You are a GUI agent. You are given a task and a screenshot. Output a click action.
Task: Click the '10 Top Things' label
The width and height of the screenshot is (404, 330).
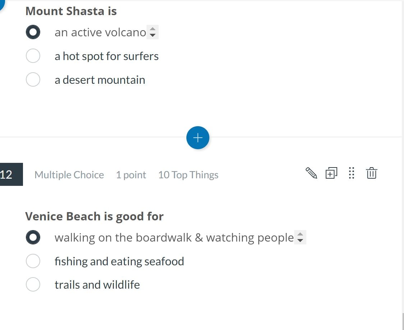[x=188, y=175]
